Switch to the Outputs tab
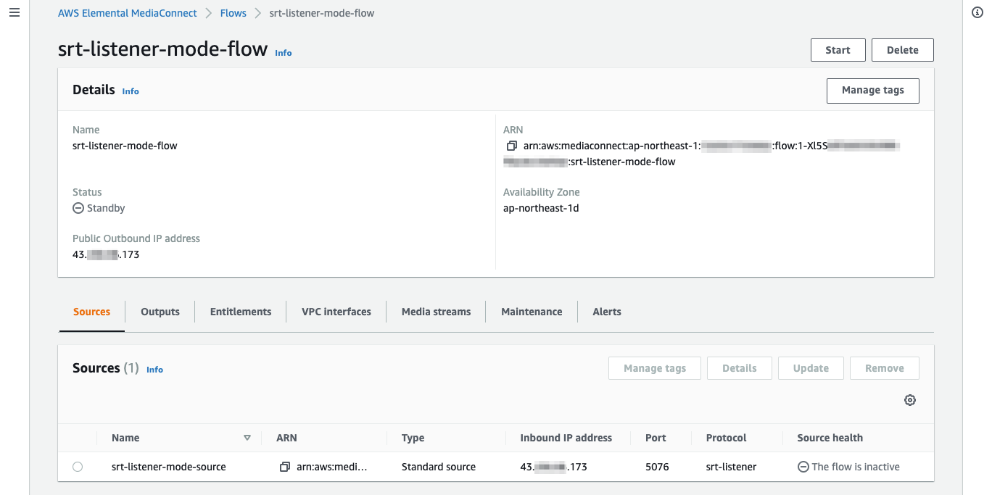Screen dimensions: 992x495 pyautogui.click(x=160, y=312)
